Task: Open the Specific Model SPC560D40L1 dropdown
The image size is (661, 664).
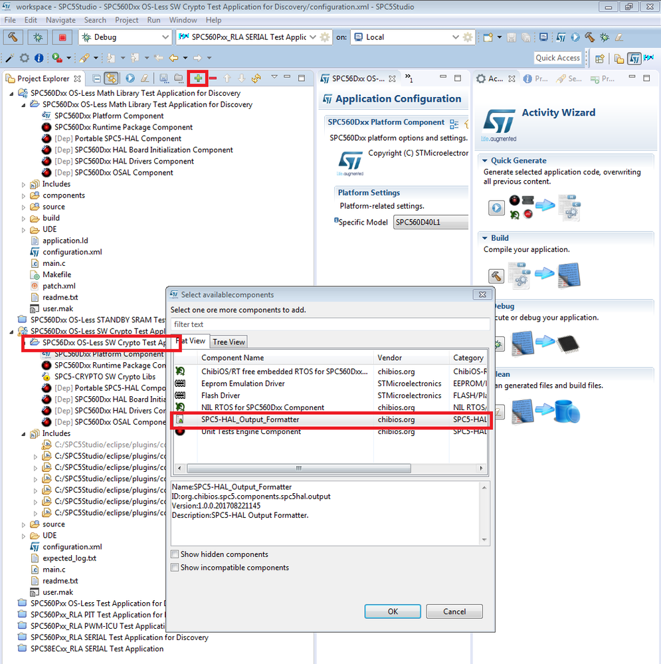Action: click(x=430, y=222)
